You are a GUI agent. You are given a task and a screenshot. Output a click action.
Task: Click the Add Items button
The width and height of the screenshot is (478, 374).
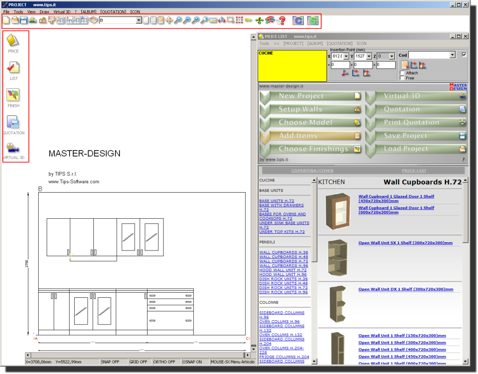(x=310, y=136)
